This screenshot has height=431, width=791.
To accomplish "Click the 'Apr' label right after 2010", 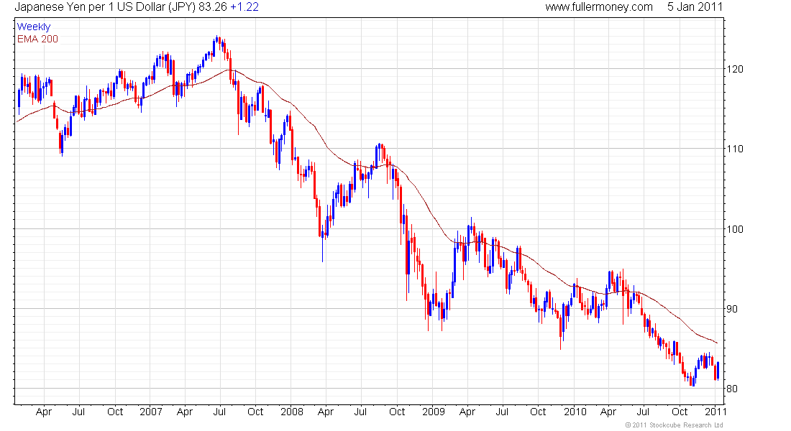I will click(x=608, y=412).
